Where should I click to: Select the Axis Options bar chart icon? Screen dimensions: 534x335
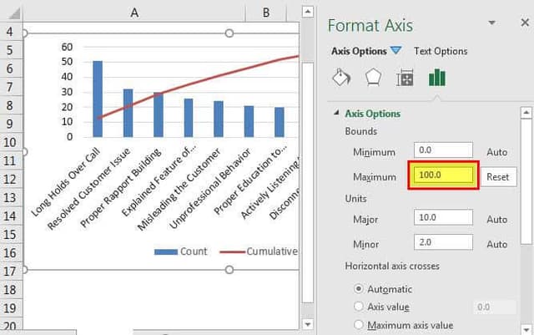[x=436, y=78]
